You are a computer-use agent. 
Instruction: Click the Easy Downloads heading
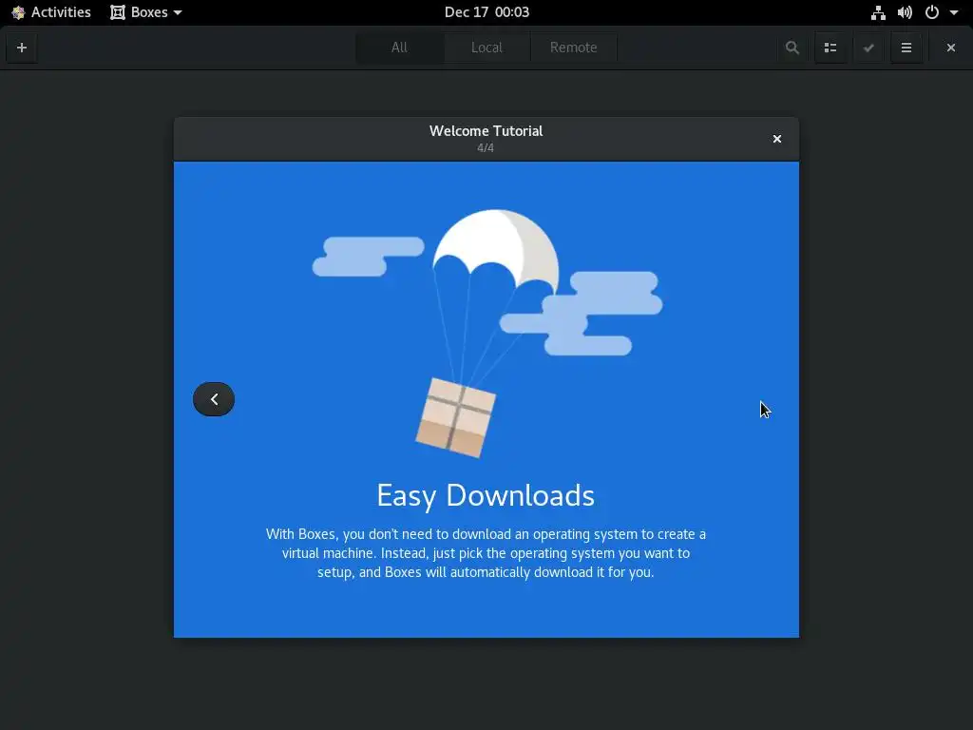tap(486, 495)
